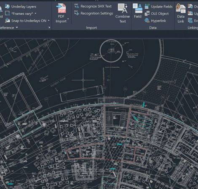Click the Data panel title
This screenshot has height=189, width=198.
click(153, 28)
